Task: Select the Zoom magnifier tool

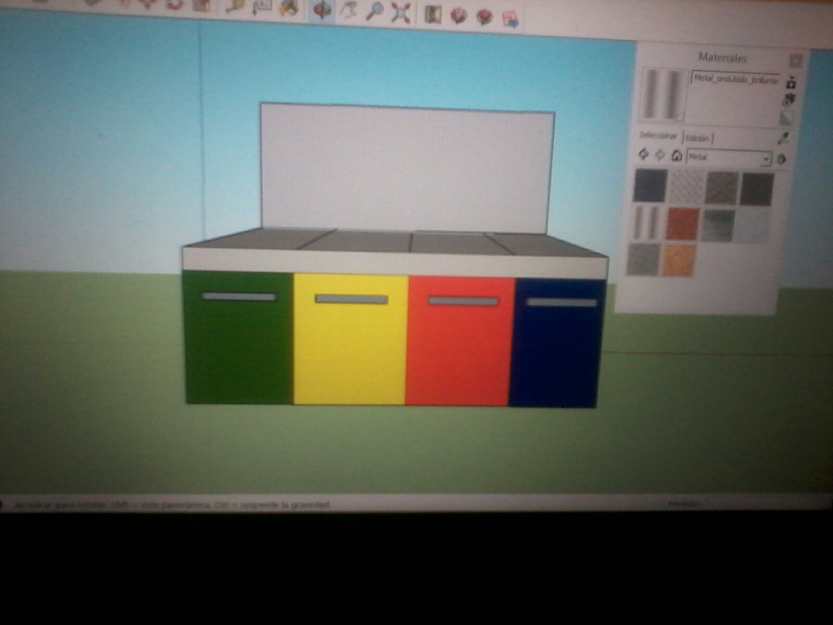Action: point(374,10)
